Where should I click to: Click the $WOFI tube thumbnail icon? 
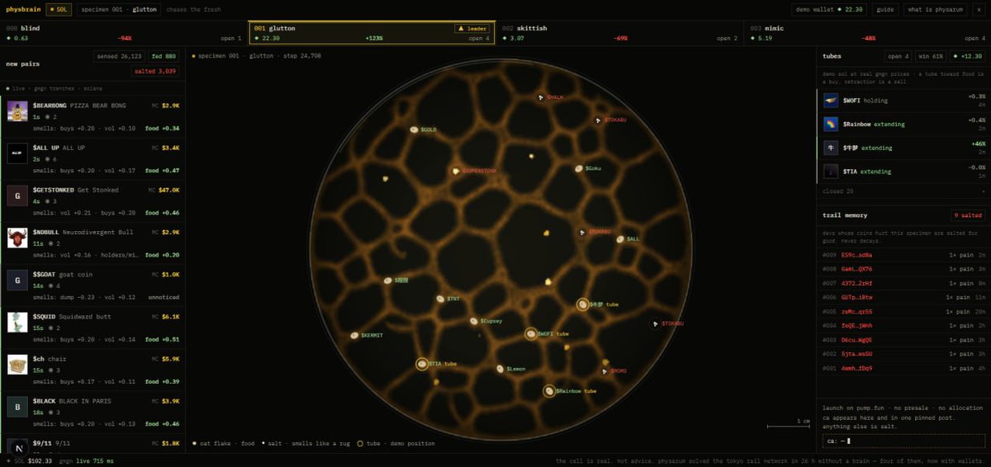click(831, 100)
